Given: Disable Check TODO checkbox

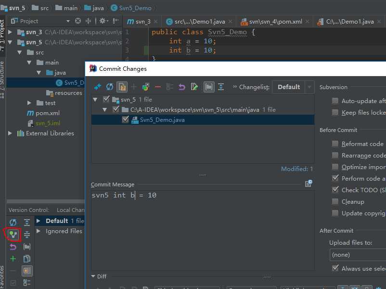Looking at the screenshot, I should click(335, 190).
